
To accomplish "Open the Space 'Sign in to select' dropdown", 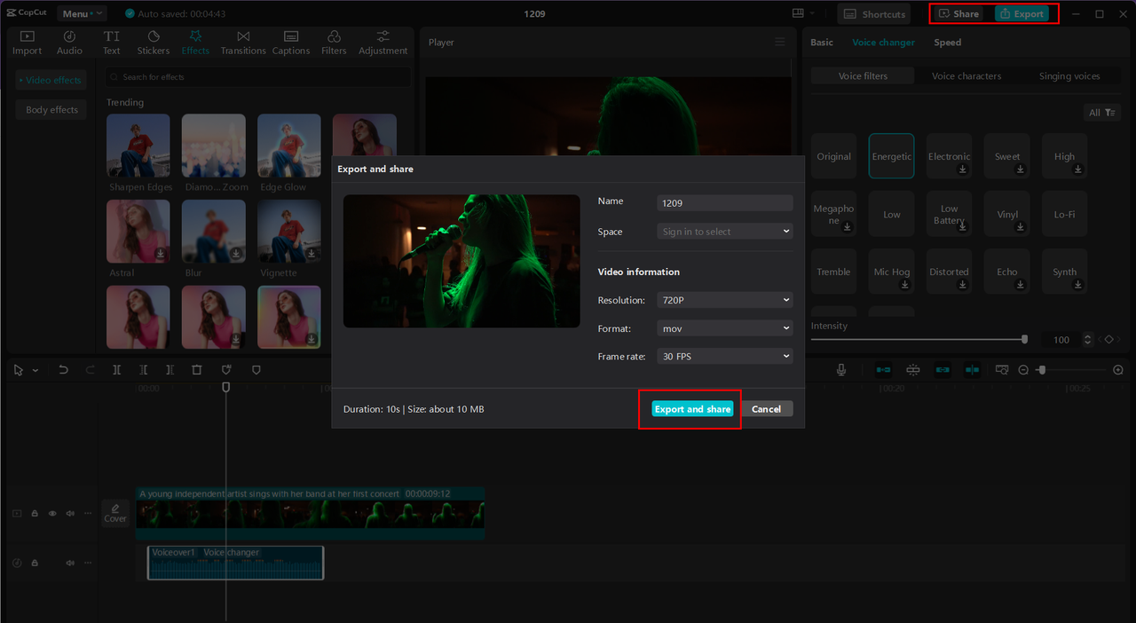I will point(725,232).
